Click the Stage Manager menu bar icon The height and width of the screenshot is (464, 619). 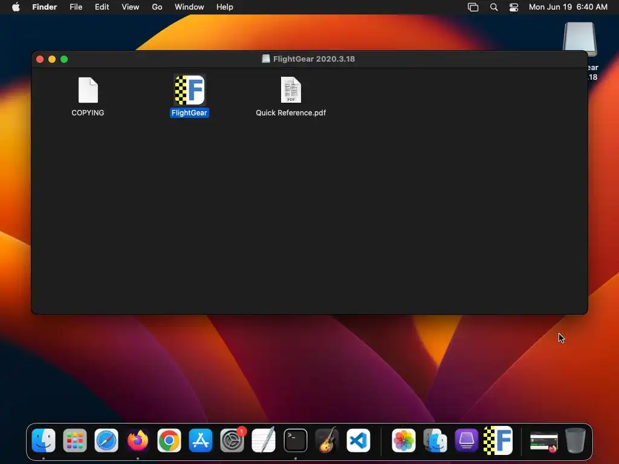pos(473,7)
